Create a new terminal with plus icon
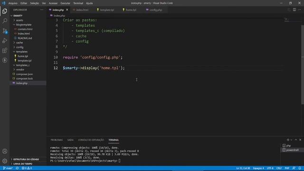Image resolution: width=304 pixels, height=171 pixels. click(288, 140)
